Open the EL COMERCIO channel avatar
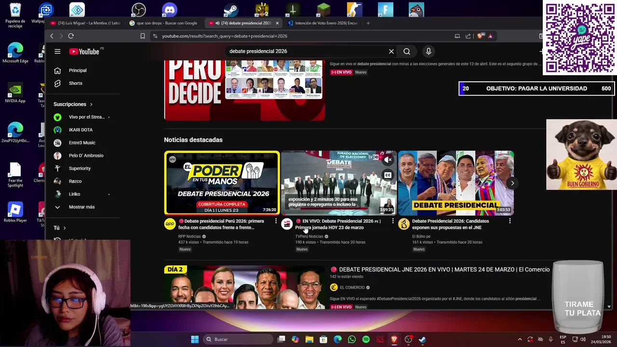The image size is (617, 347). click(x=334, y=288)
